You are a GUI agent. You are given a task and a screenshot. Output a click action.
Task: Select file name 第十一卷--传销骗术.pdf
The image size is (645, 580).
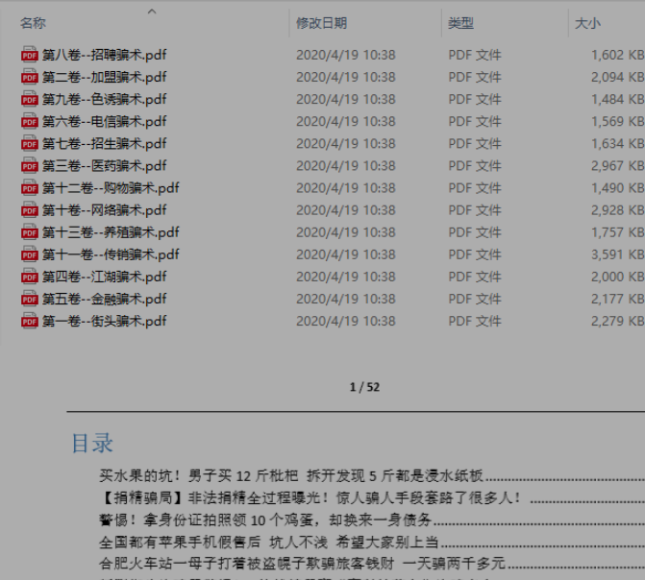point(111,254)
